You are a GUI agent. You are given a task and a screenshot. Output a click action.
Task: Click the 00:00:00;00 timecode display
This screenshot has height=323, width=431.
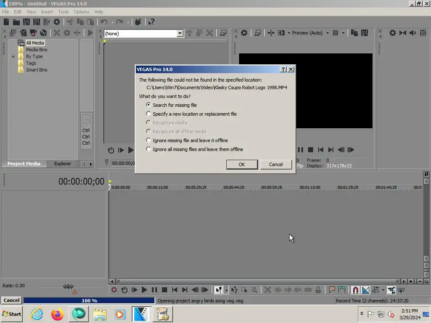pyautogui.click(x=81, y=181)
